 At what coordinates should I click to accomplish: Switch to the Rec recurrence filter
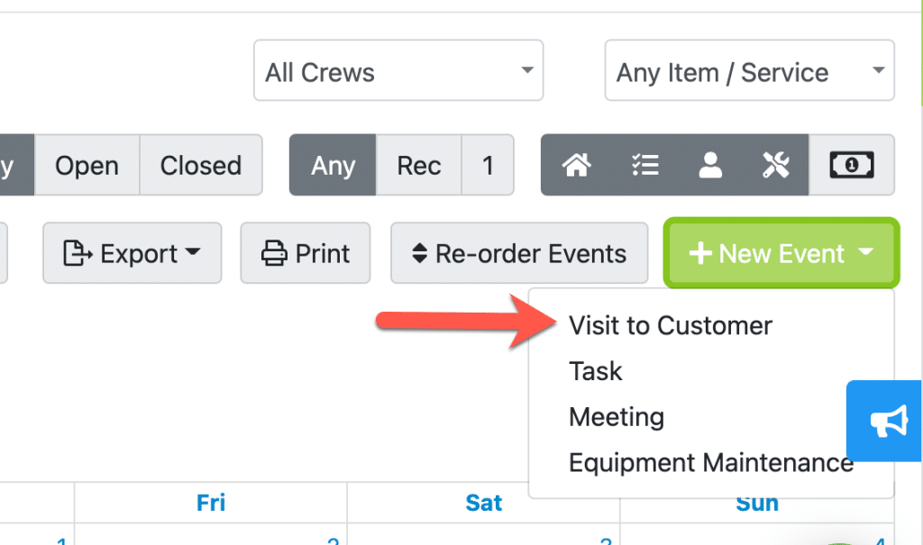point(418,165)
